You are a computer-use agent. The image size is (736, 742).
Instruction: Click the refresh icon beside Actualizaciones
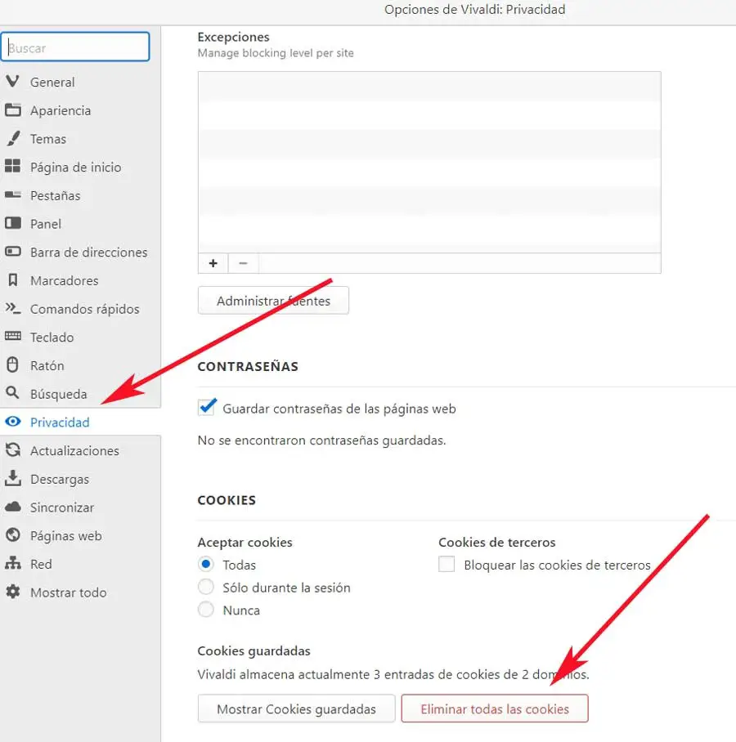[x=13, y=449]
